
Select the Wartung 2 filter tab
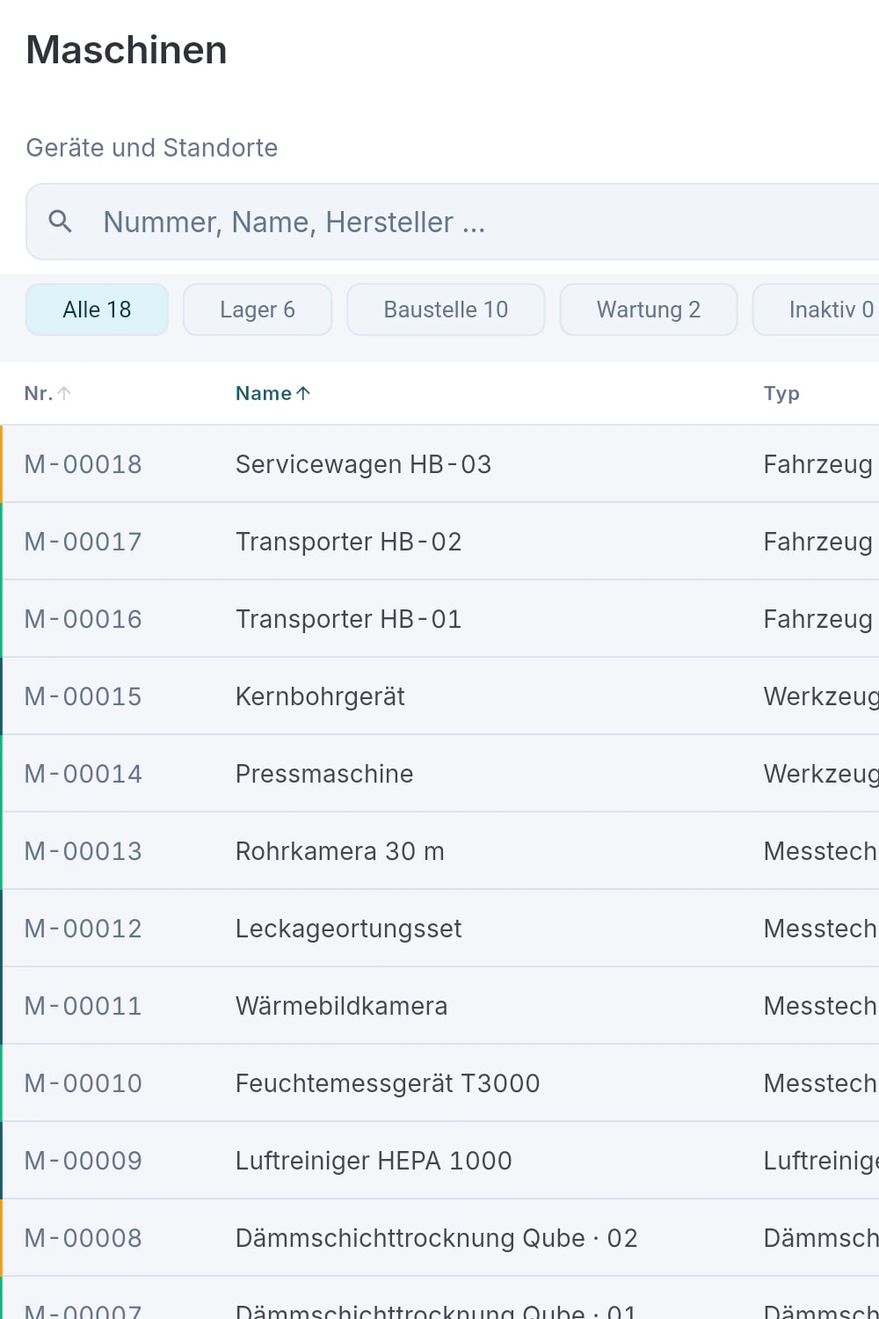[x=649, y=310]
